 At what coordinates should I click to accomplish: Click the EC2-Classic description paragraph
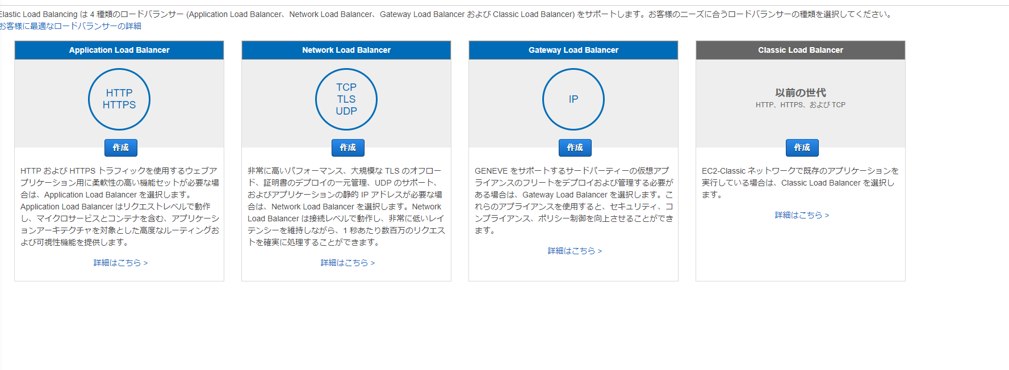[x=801, y=183]
